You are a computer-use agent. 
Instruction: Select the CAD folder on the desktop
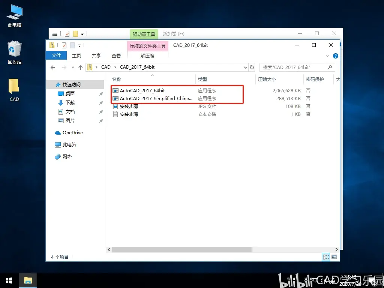tap(14, 90)
